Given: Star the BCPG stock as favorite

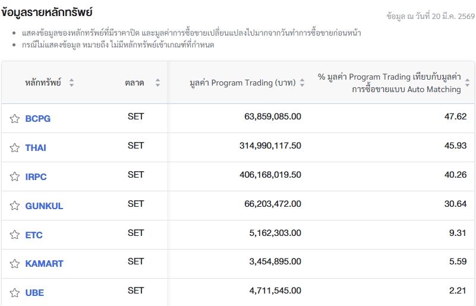Looking at the screenshot, I should point(15,119).
